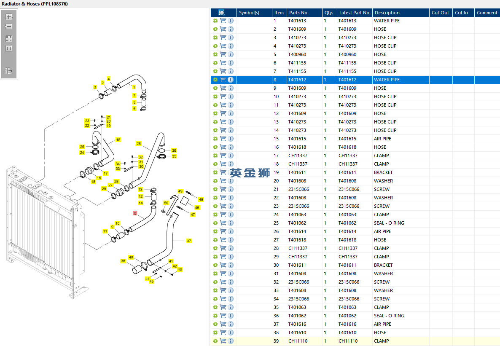Screen dimensions: 500x346
Task: Show info for item 12 T401609 HOSE
Action: [x=231, y=113]
